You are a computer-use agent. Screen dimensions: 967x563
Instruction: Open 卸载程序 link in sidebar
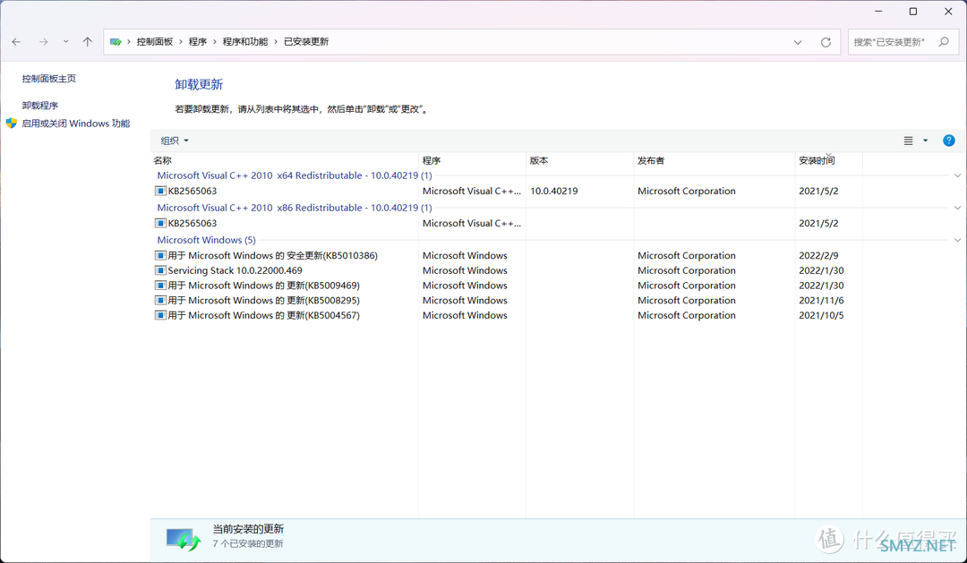pos(40,106)
